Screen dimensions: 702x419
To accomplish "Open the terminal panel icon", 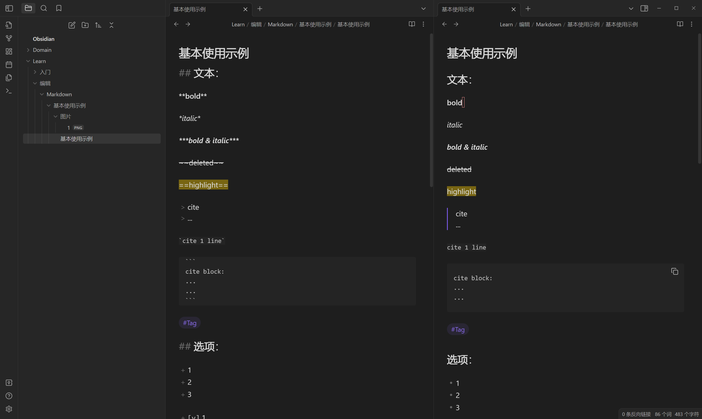I will (x=9, y=91).
